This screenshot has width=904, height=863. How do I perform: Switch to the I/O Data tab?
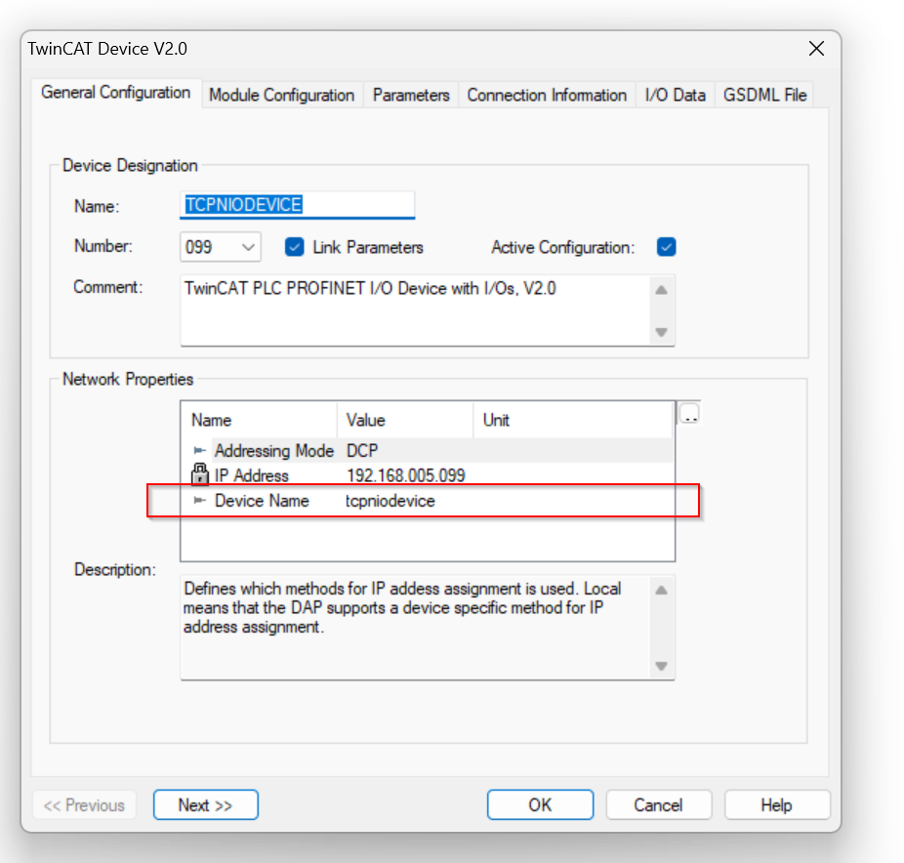click(676, 95)
